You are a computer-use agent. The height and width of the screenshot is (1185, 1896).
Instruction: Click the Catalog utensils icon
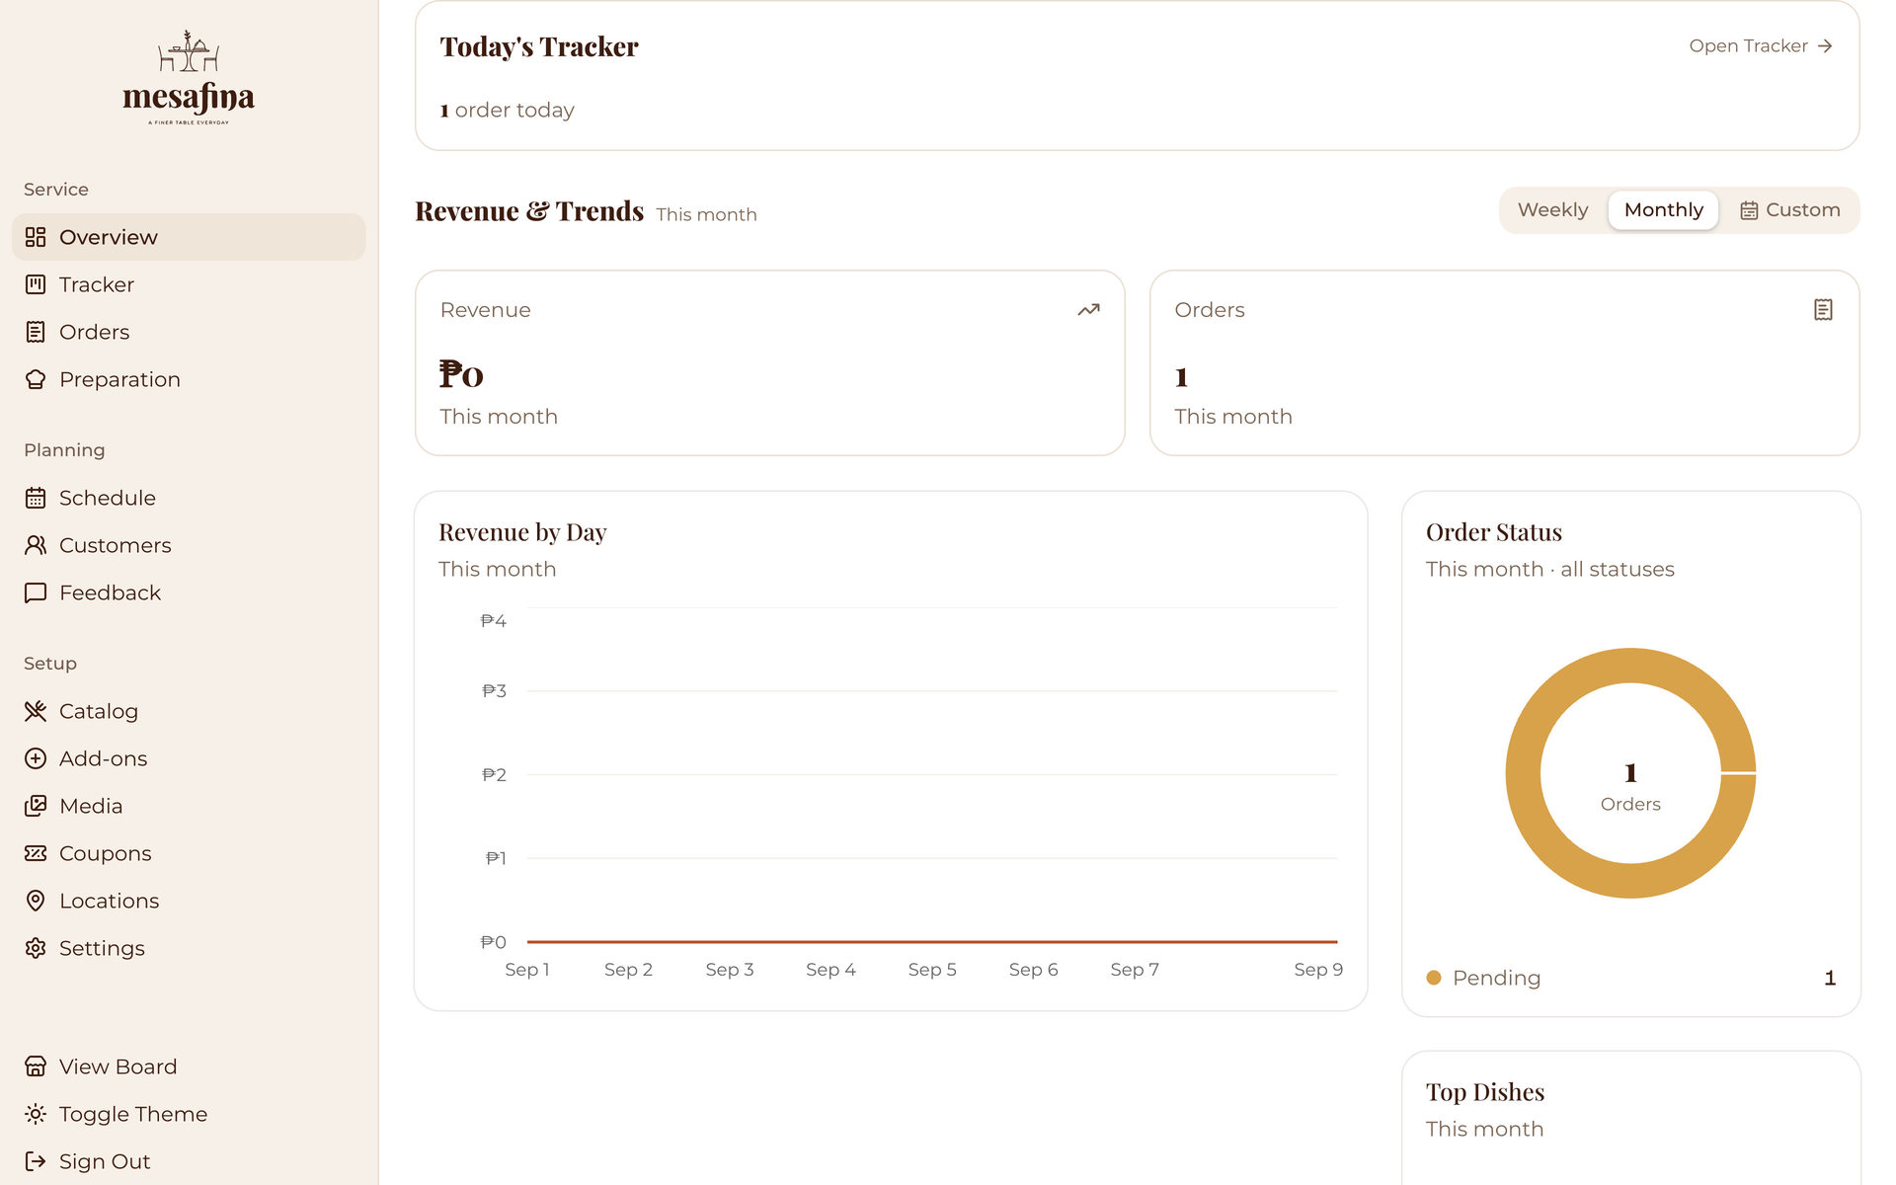(x=36, y=711)
